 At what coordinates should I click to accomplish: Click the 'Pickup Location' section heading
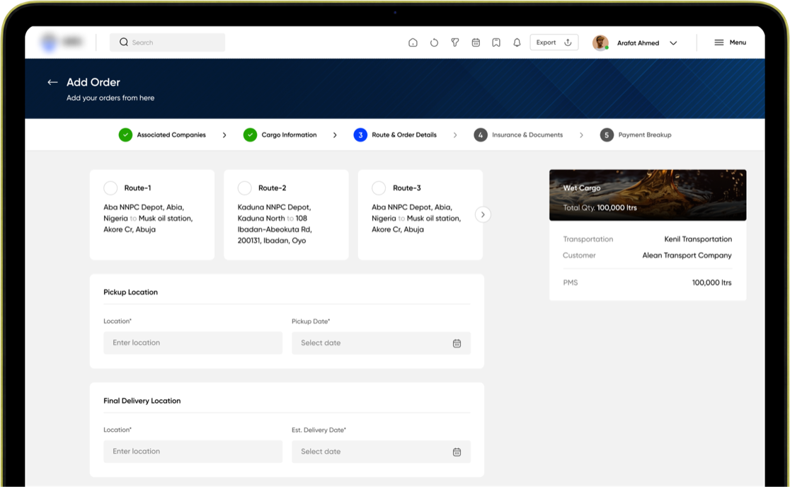(x=130, y=292)
